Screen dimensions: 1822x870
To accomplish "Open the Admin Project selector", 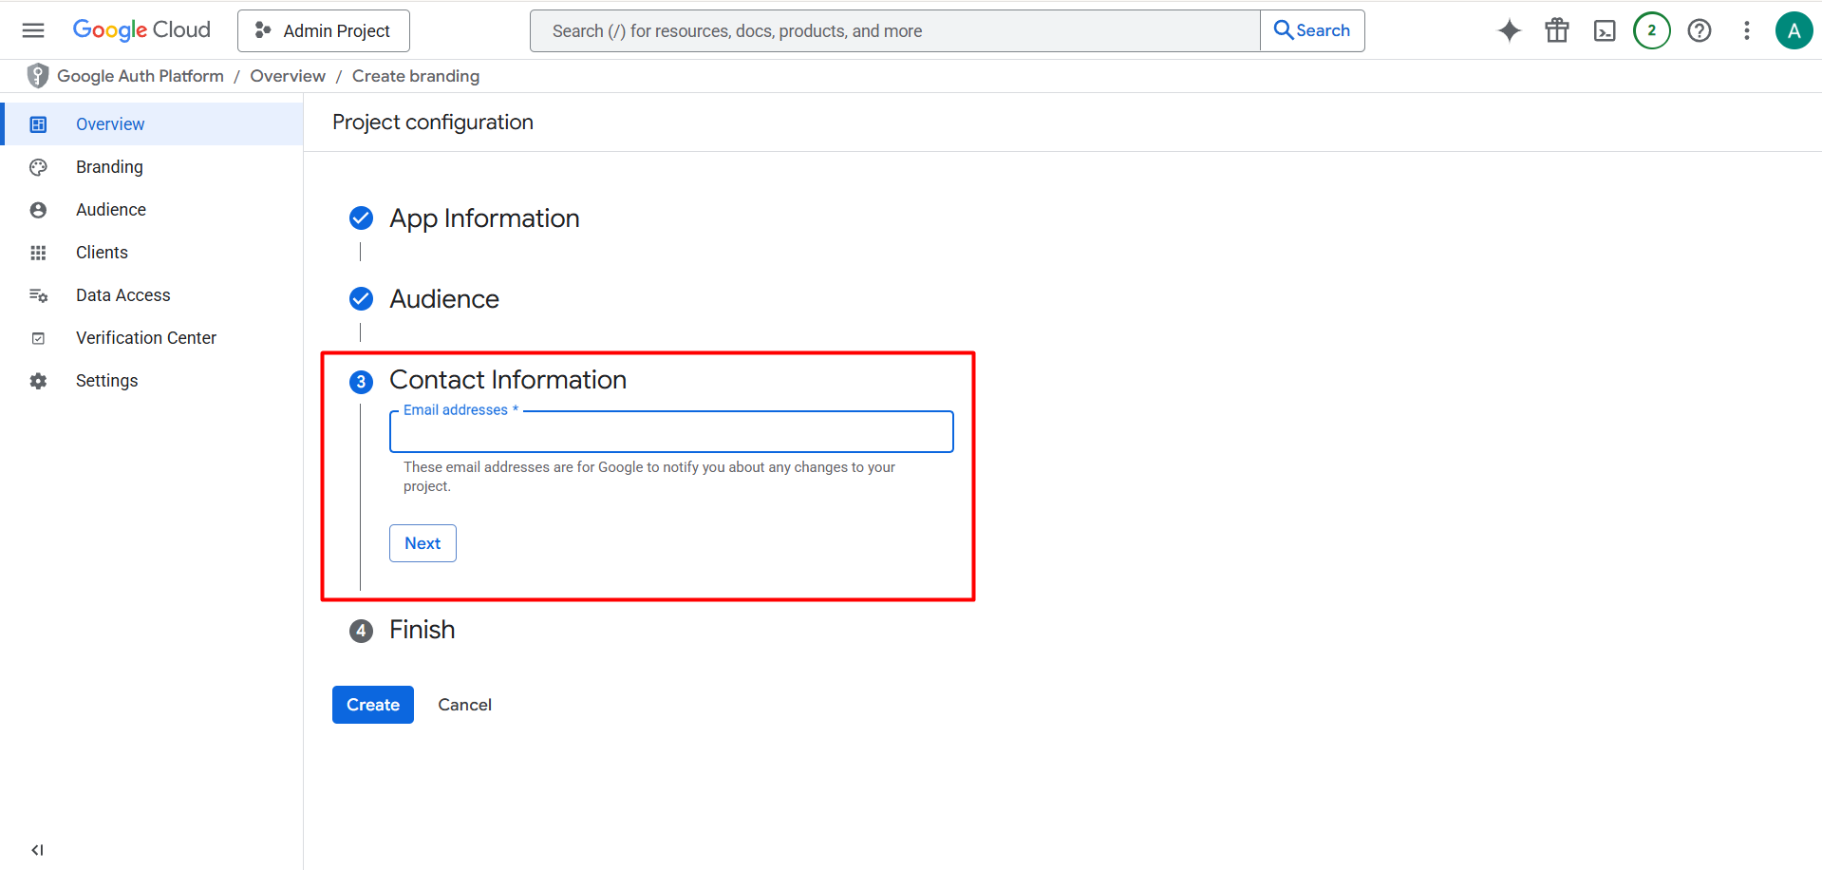I will (324, 30).
